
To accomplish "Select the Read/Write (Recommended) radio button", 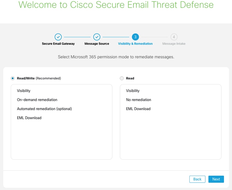I will pyautogui.click(x=13, y=78).
